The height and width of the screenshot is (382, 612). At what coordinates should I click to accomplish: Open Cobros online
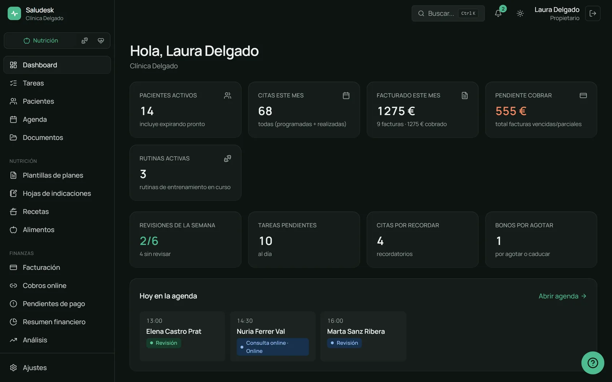click(x=57, y=285)
